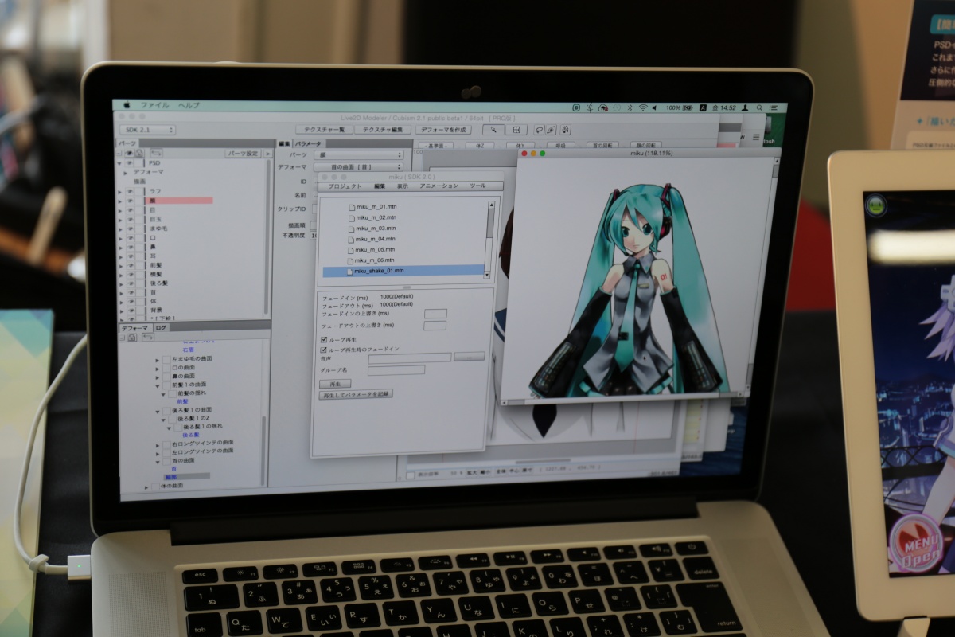955x637 pixels.
Task: Select miku_m_04.mtn in motion list
Action: [375, 239]
